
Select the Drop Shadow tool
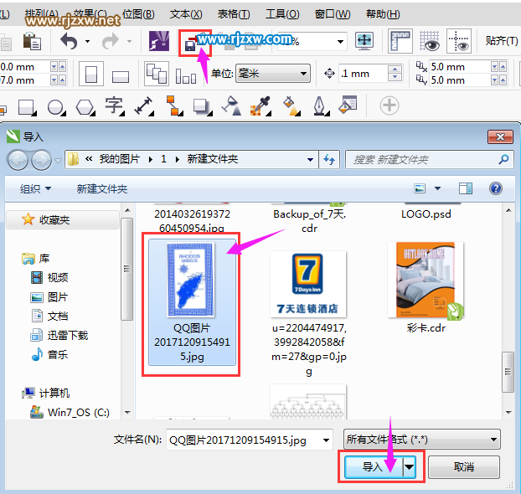(203, 107)
